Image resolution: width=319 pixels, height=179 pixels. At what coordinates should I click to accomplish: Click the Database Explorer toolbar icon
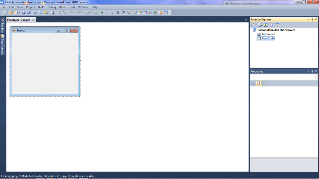155,13
